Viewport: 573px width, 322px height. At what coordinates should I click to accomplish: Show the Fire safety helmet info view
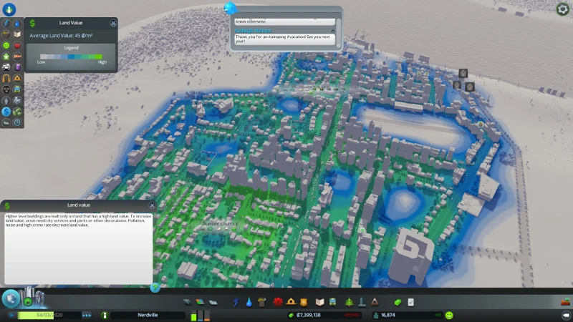(17, 78)
